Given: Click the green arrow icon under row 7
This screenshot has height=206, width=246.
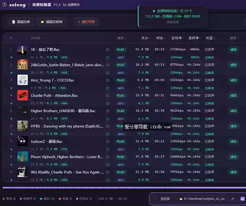Looking at the screenshot, I should click(11, 149).
